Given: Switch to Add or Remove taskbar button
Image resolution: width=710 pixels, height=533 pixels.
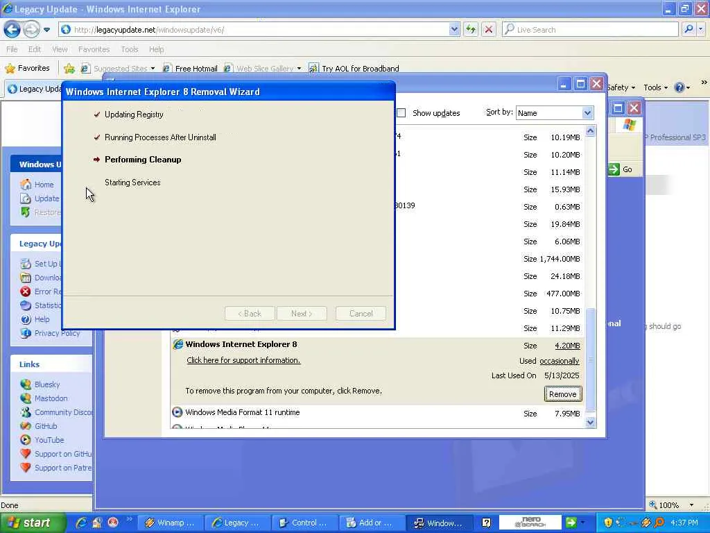Looking at the screenshot, I should 370,523.
